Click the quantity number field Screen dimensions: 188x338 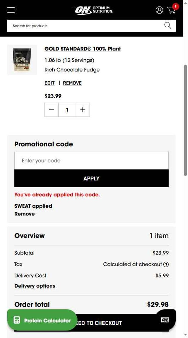pyautogui.click(x=67, y=110)
